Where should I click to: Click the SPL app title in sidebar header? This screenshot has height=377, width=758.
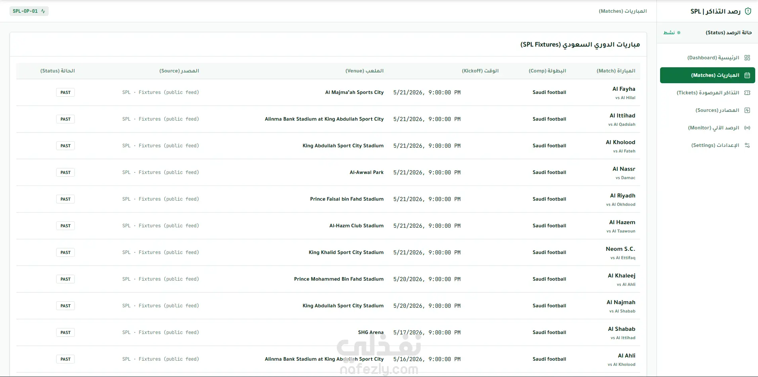click(x=715, y=12)
